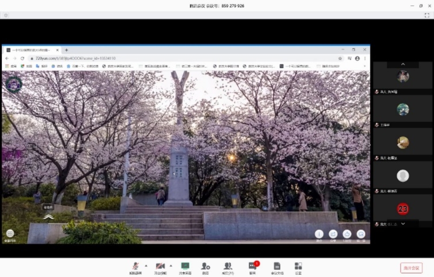Image resolution: width=434 pixels, height=277 pixels.
Task: Open video options arrow beside camera
Action: (171, 266)
